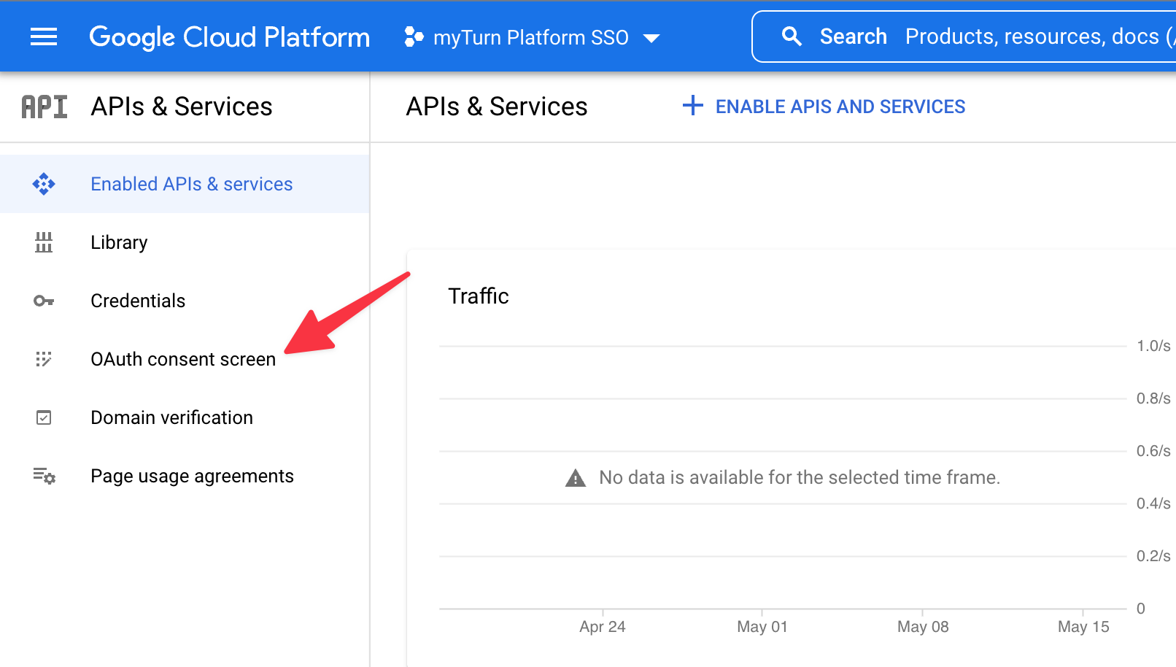Open the Library page
The height and width of the screenshot is (667, 1176).
185,242
